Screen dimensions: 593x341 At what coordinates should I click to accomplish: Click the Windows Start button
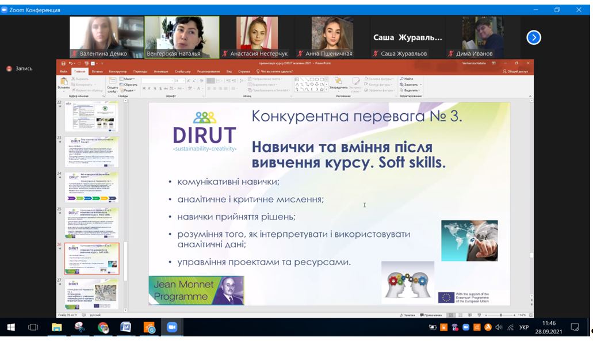pos(11,327)
